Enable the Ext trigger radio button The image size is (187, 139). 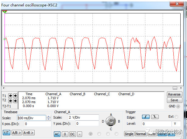coord(176,117)
